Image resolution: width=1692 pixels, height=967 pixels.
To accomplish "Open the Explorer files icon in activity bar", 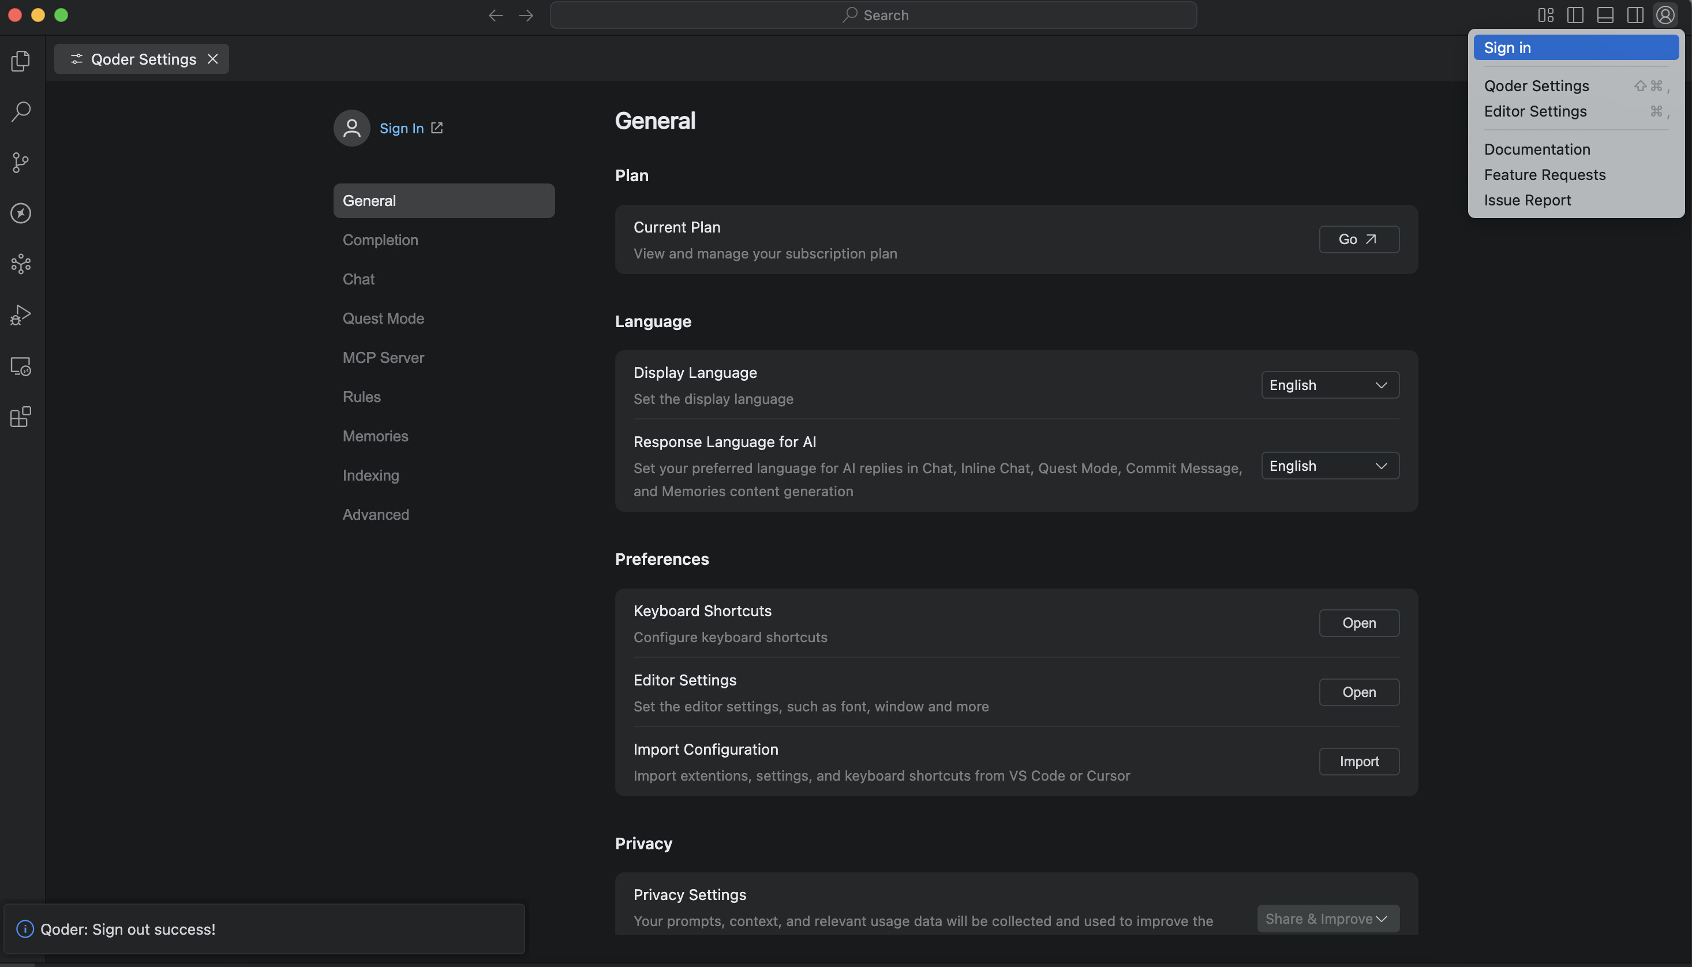I will (x=21, y=61).
